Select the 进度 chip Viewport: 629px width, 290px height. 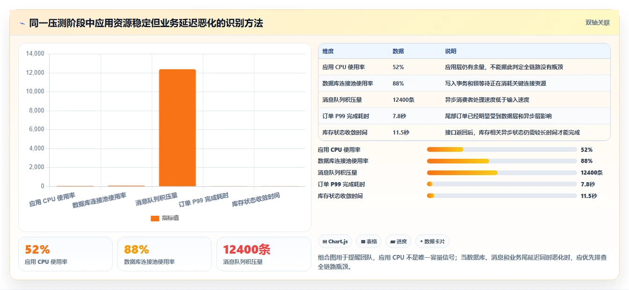(x=398, y=241)
